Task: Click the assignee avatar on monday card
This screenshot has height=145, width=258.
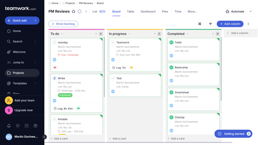Action: click(x=55, y=60)
